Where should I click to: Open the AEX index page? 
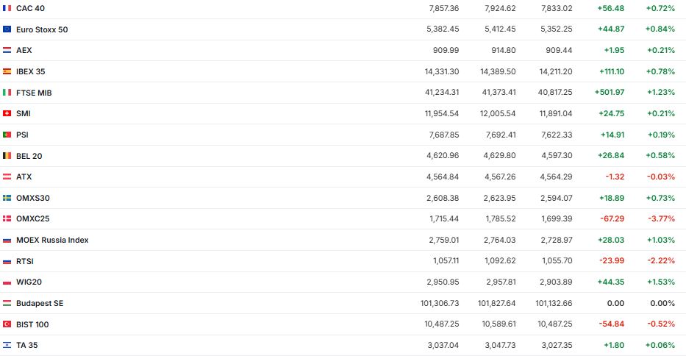[x=24, y=50]
